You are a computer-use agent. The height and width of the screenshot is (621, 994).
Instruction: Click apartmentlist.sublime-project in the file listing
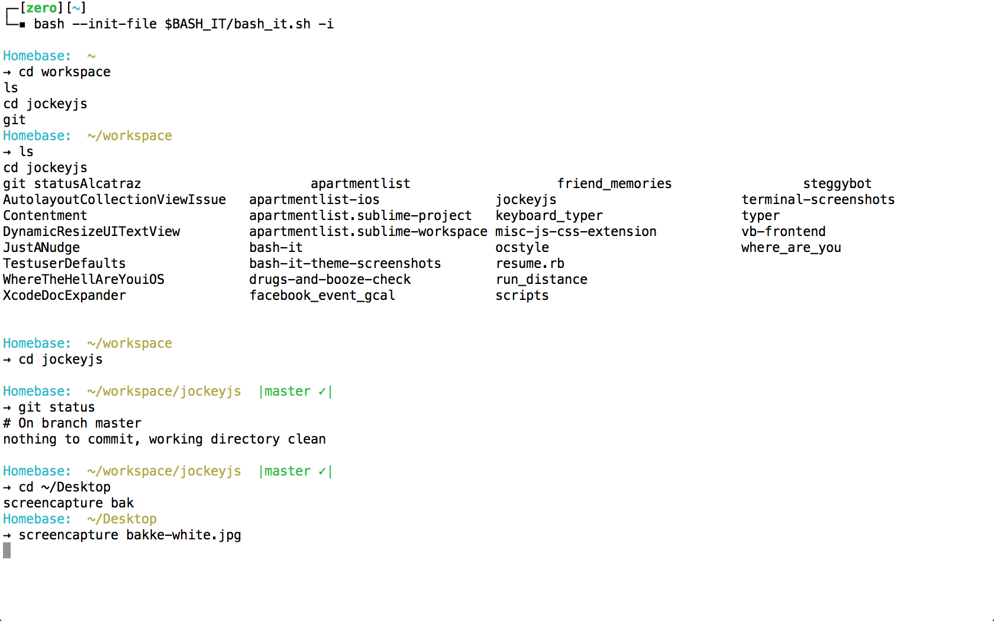pos(360,216)
